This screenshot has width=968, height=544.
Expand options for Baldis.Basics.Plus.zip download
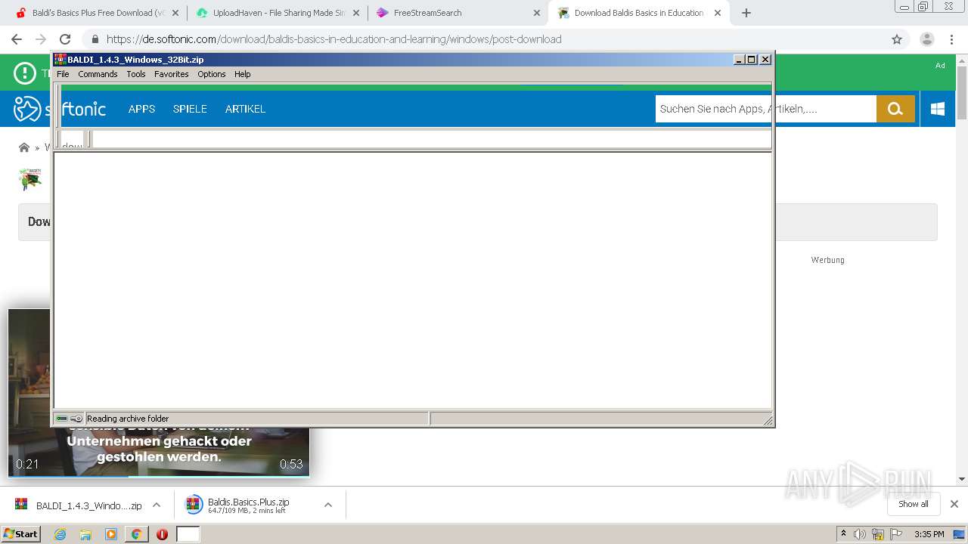pos(328,505)
